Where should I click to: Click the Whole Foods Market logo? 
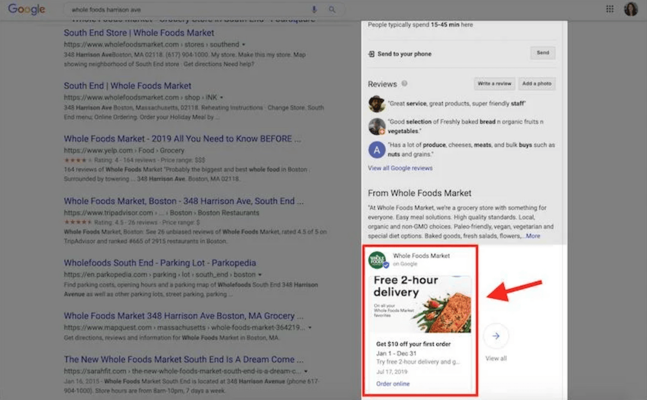(x=377, y=260)
